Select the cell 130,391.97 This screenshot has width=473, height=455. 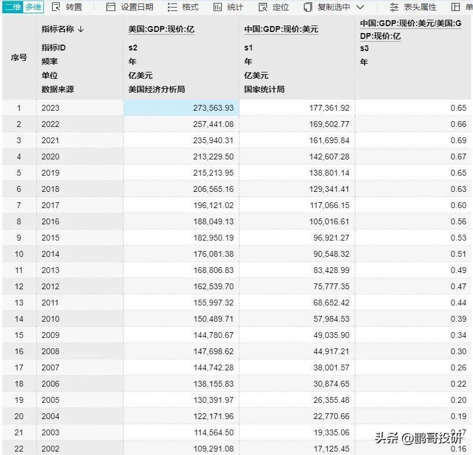tap(181, 400)
